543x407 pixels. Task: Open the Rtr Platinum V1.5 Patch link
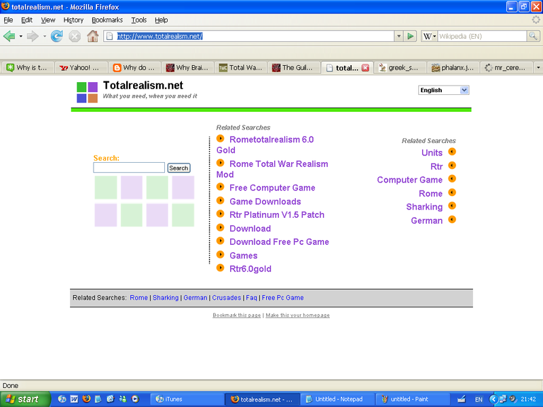(277, 215)
